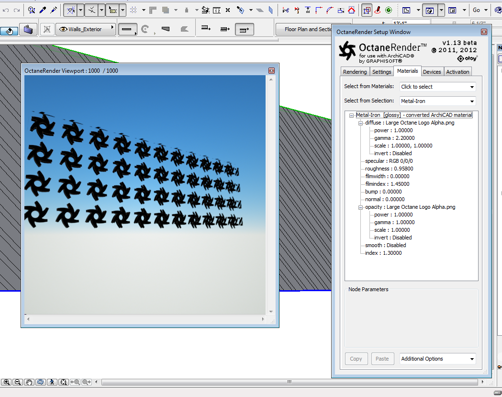Select the straight wall geometry method

click(127, 30)
